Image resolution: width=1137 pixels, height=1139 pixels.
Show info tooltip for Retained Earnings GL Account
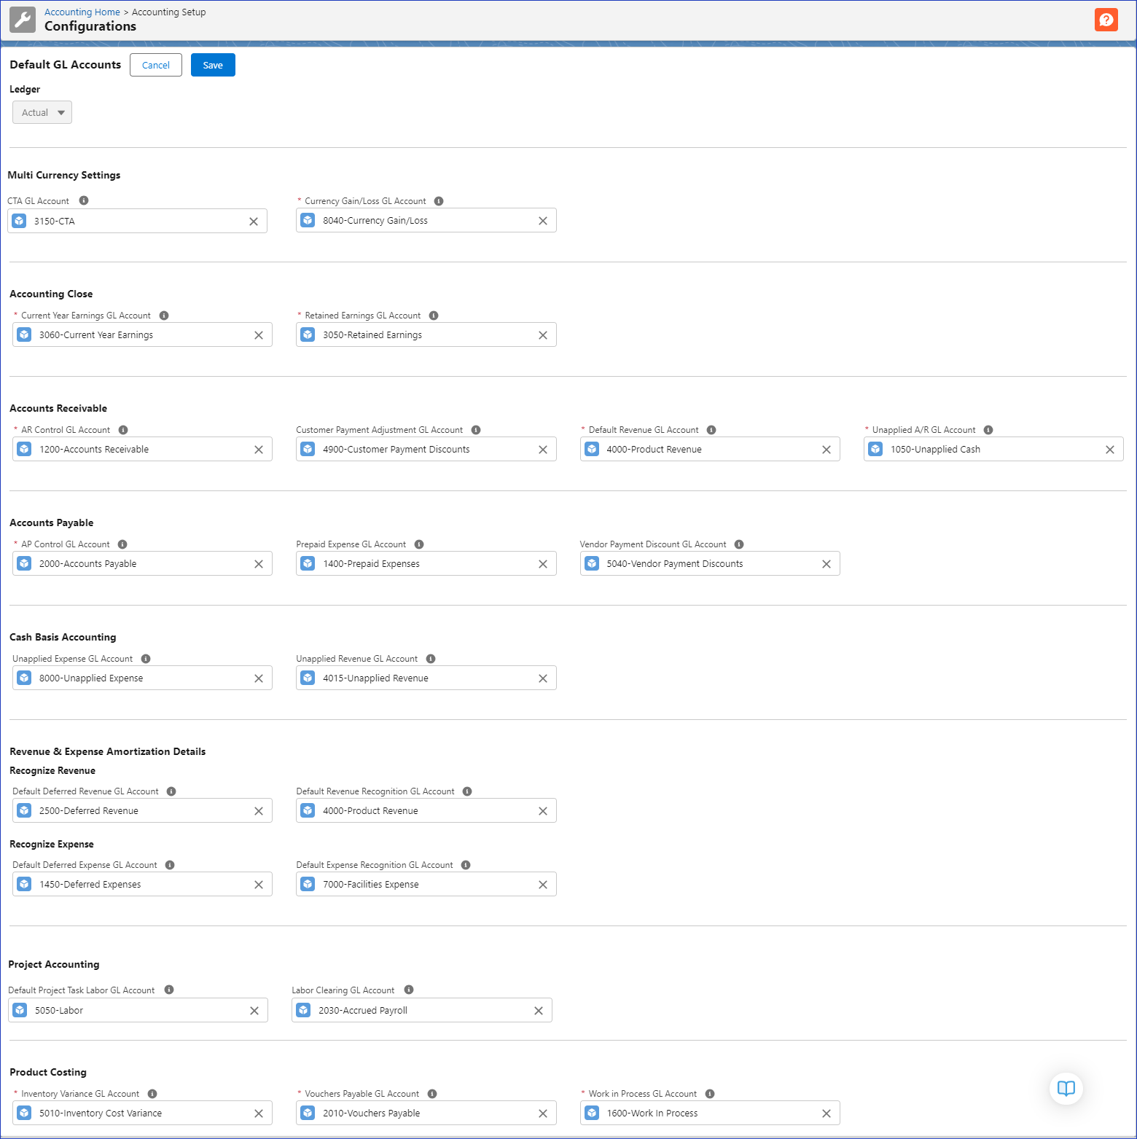434,316
